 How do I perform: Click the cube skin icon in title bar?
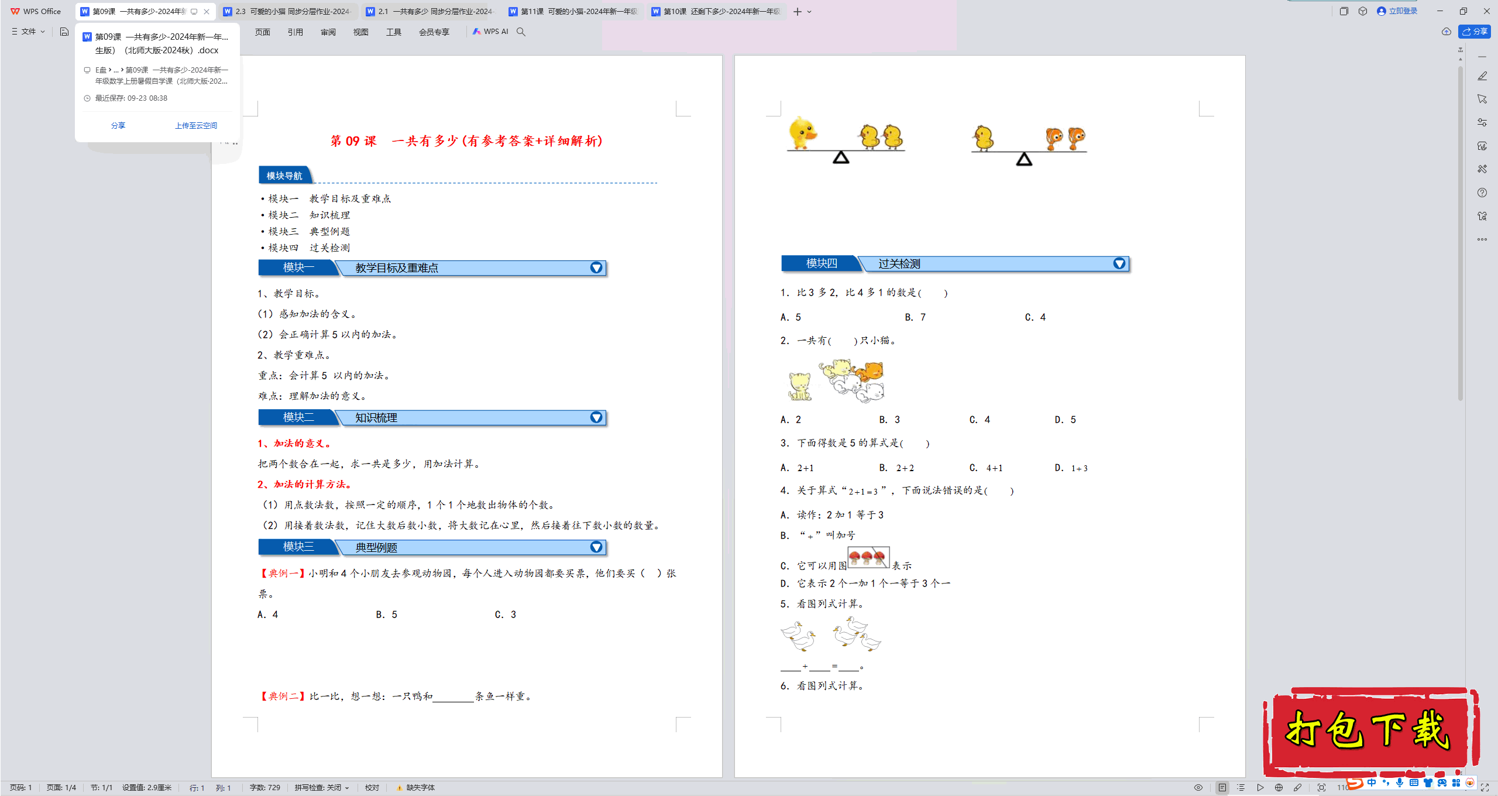[x=1363, y=11]
